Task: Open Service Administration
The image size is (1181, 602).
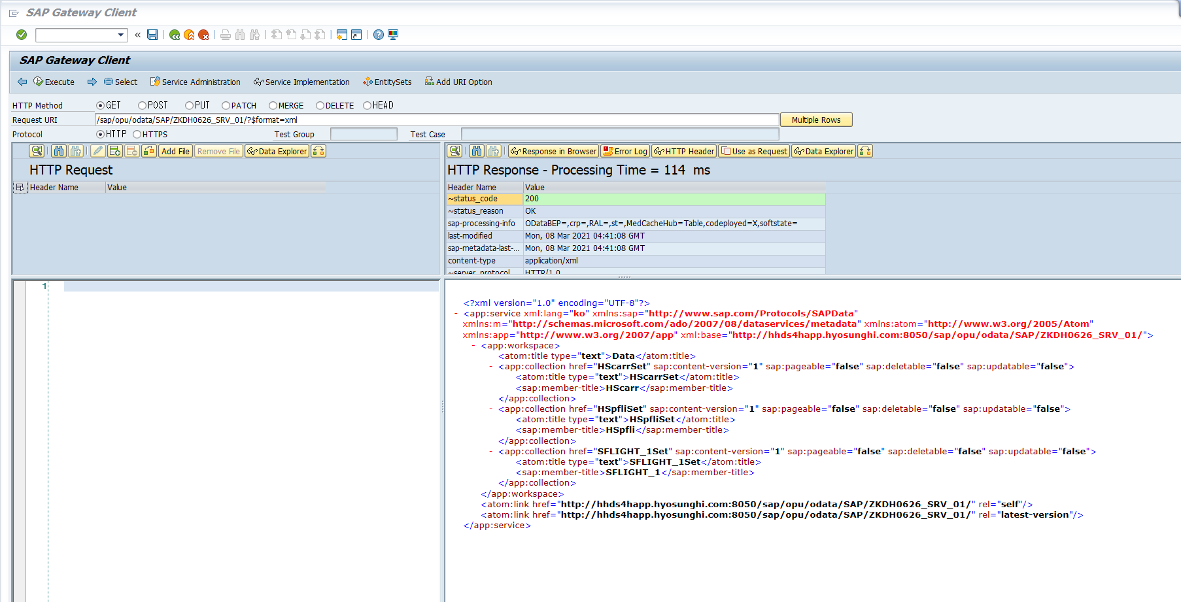Action: coord(196,82)
